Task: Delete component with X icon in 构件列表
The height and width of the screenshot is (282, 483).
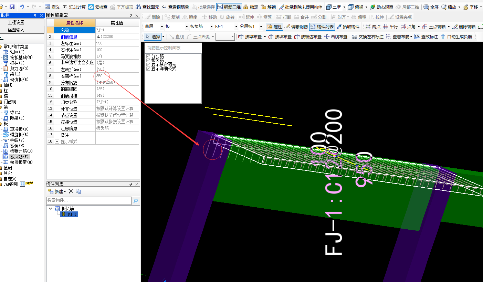Action: [x=71, y=191]
